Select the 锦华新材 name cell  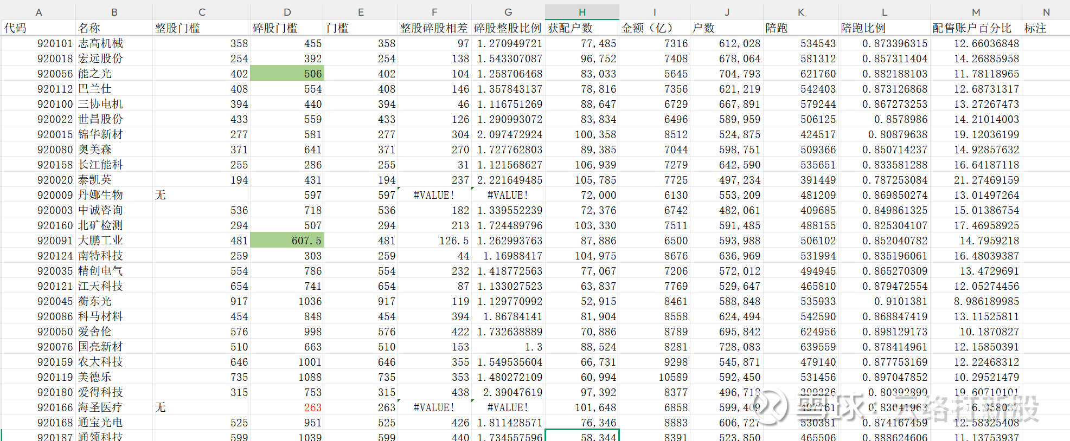pos(114,134)
